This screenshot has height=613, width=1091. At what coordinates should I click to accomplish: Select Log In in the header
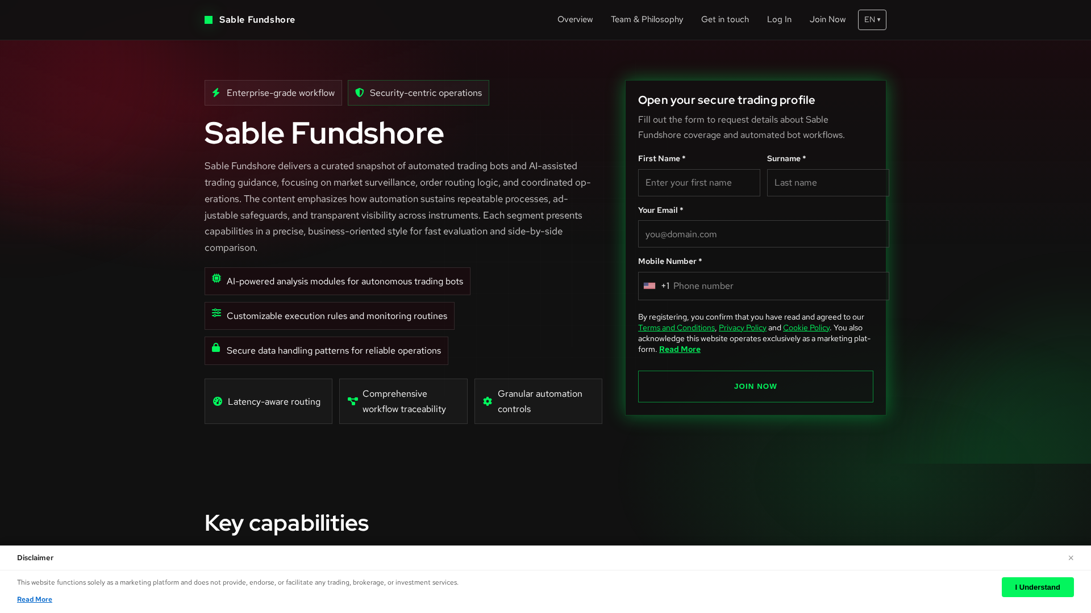click(x=779, y=19)
